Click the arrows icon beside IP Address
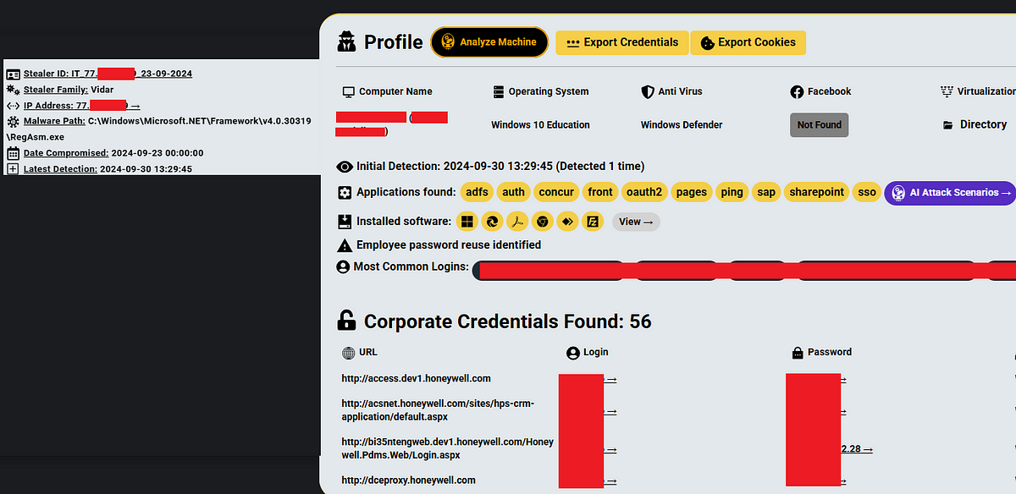 13,106
